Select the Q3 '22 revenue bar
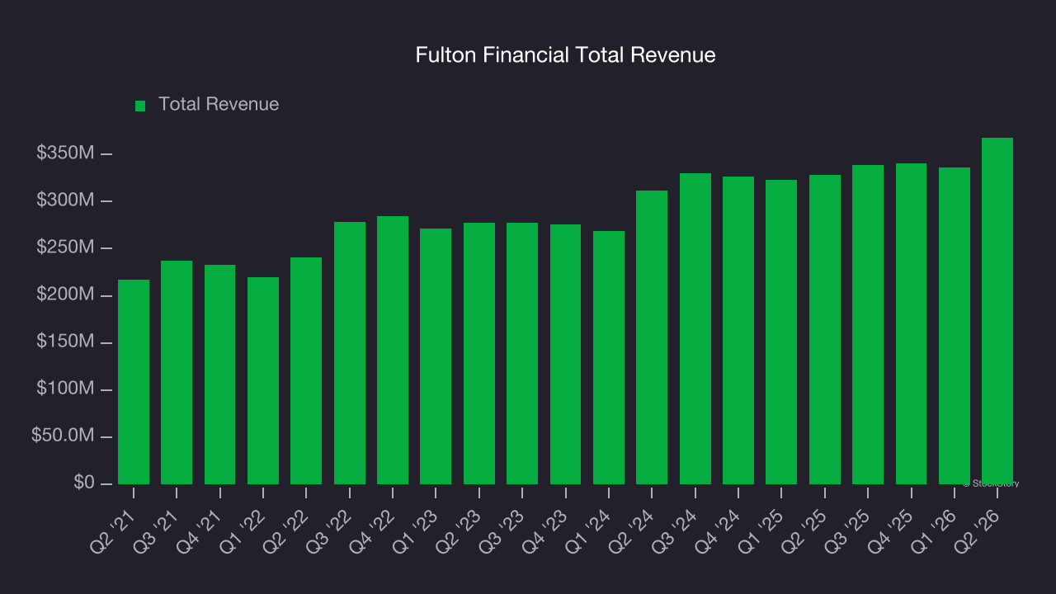This screenshot has height=594, width=1056. point(350,353)
